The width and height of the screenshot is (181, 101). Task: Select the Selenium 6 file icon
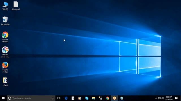click(16, 6)
